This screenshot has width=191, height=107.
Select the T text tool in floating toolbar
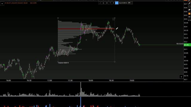tap(110, 3)
